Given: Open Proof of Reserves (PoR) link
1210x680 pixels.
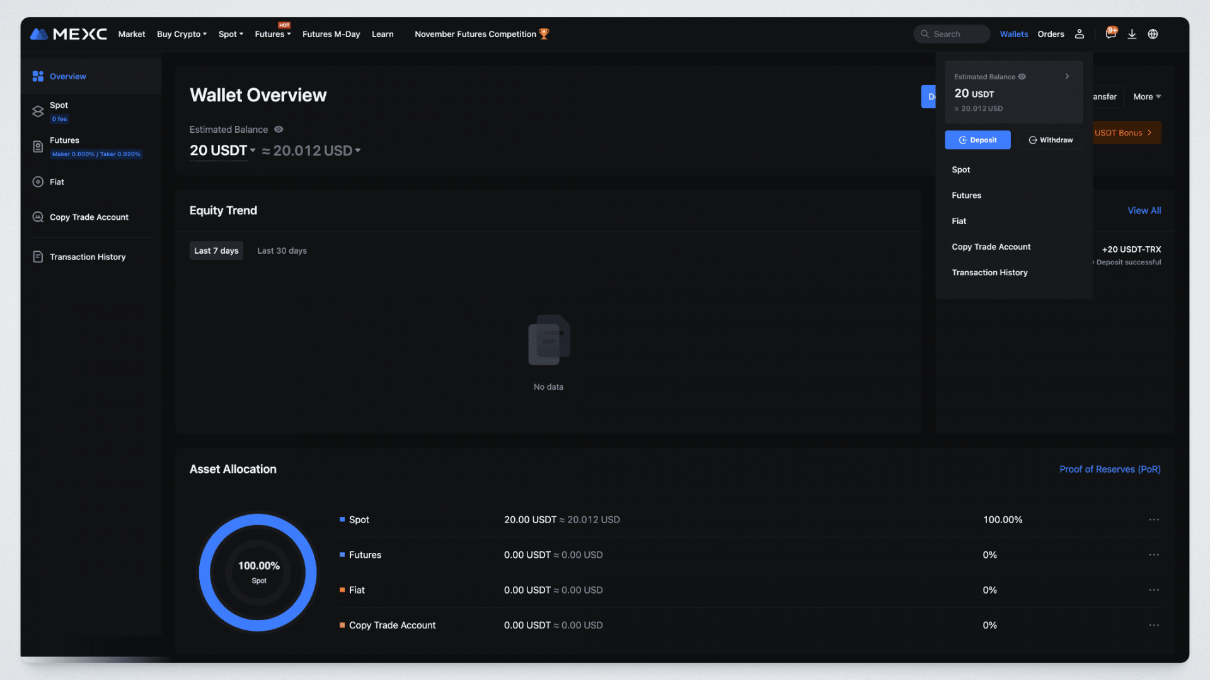Looking at the screenshot, I should tap(1109, 469).
